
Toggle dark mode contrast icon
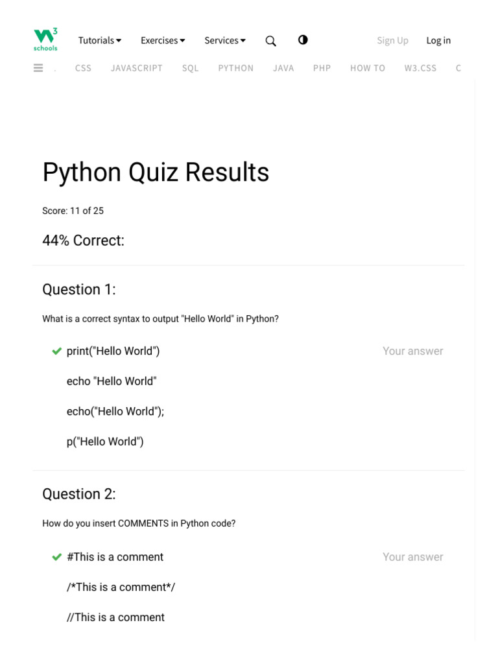(x=303, y=40)
